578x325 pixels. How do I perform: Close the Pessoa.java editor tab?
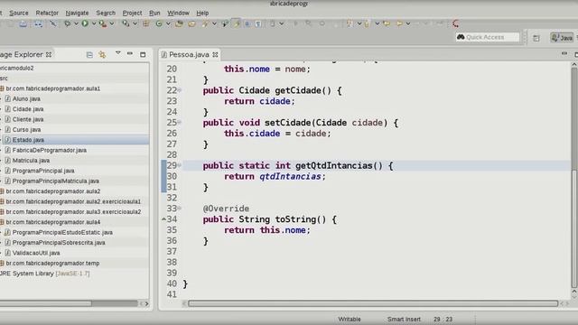(215, 54)
